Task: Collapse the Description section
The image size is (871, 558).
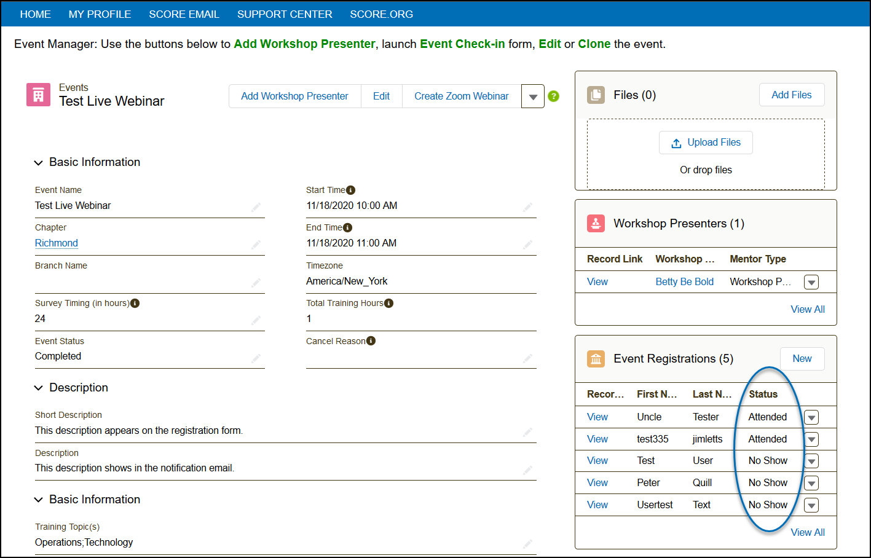Action: (39, 388)
